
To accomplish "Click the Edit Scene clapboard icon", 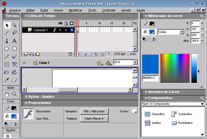I will 100,63.
